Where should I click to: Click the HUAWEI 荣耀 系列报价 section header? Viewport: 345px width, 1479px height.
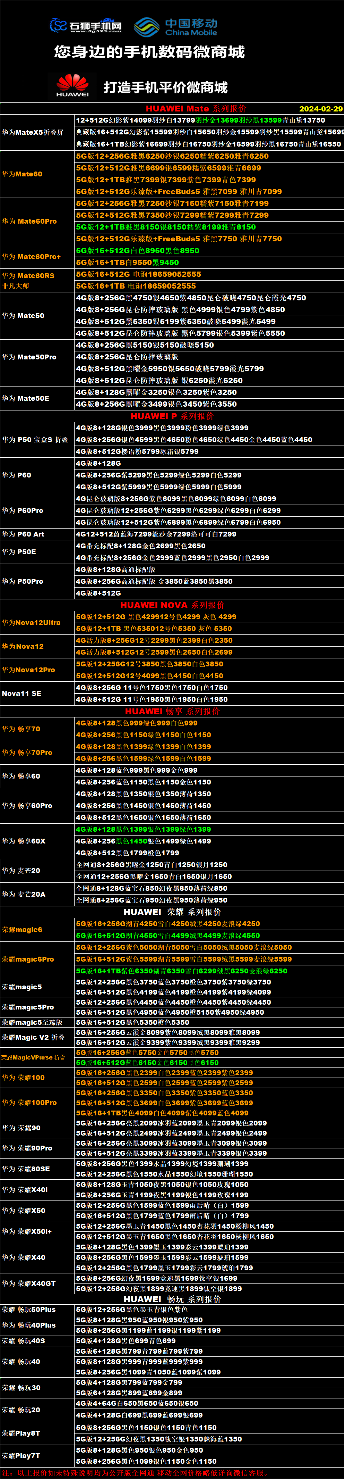coord(173,912)
